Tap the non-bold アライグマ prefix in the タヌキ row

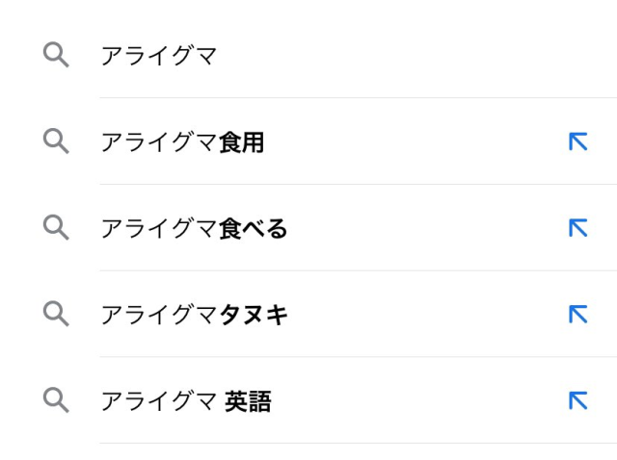159,315
